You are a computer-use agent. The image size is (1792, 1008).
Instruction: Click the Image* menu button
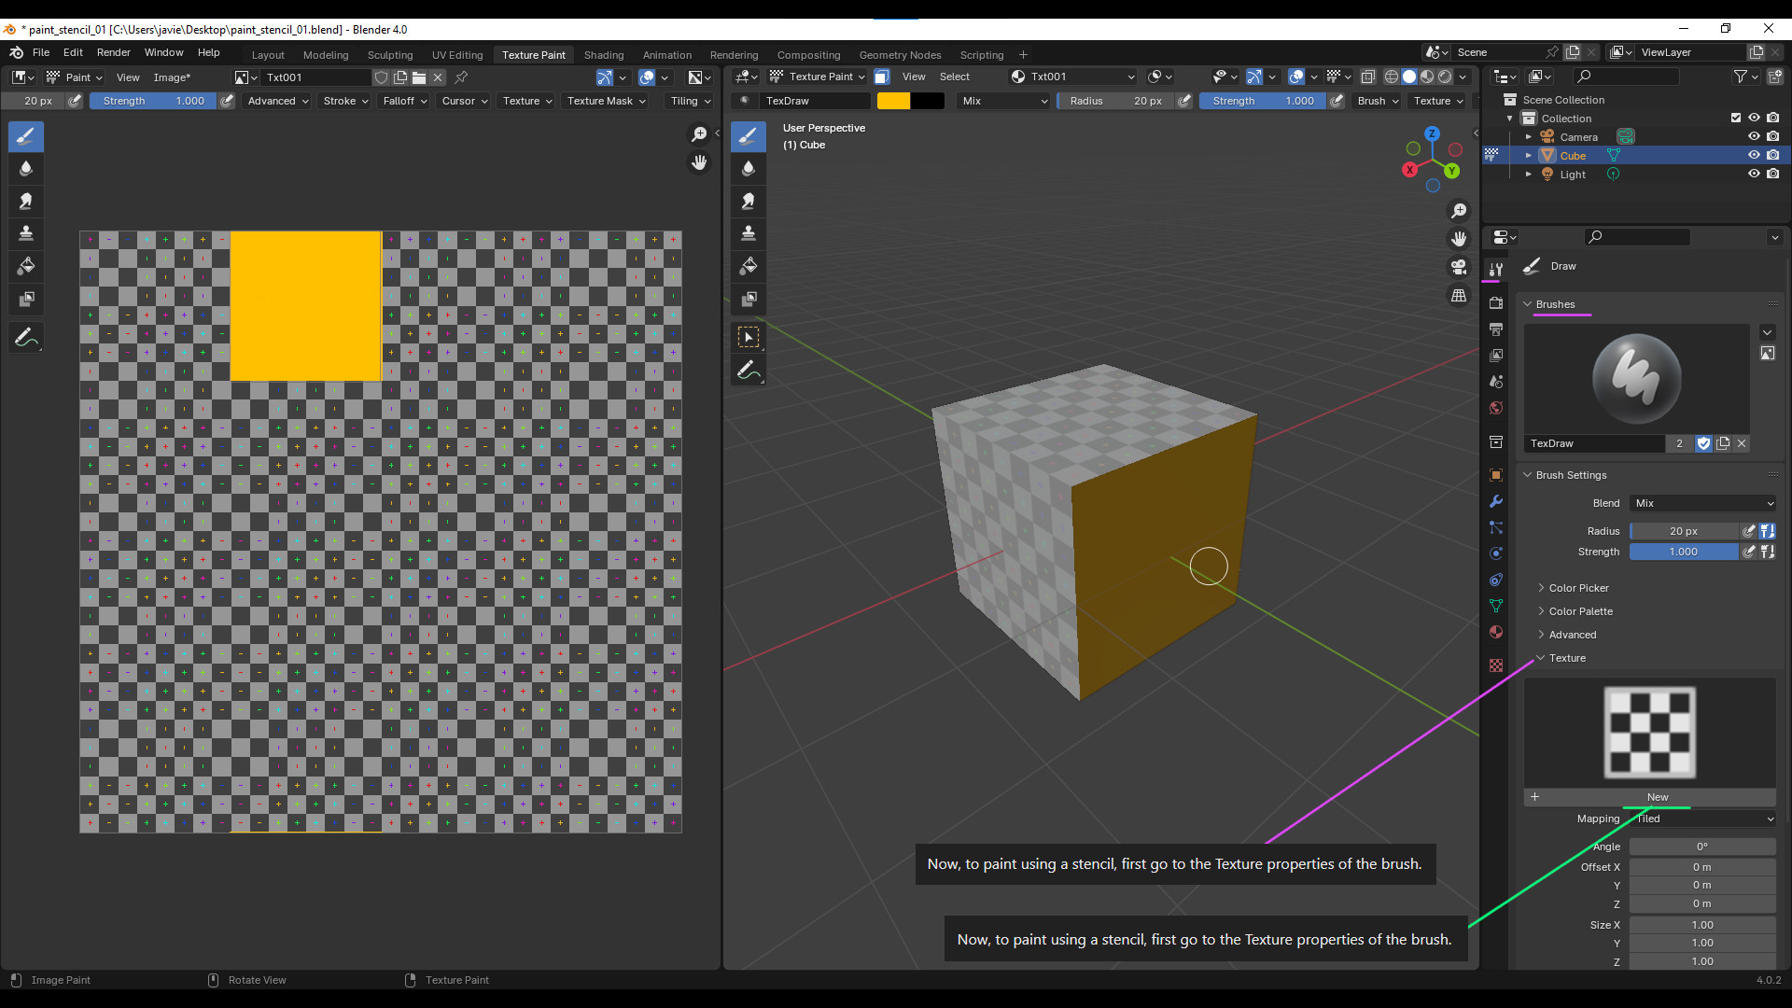point(172,77)
